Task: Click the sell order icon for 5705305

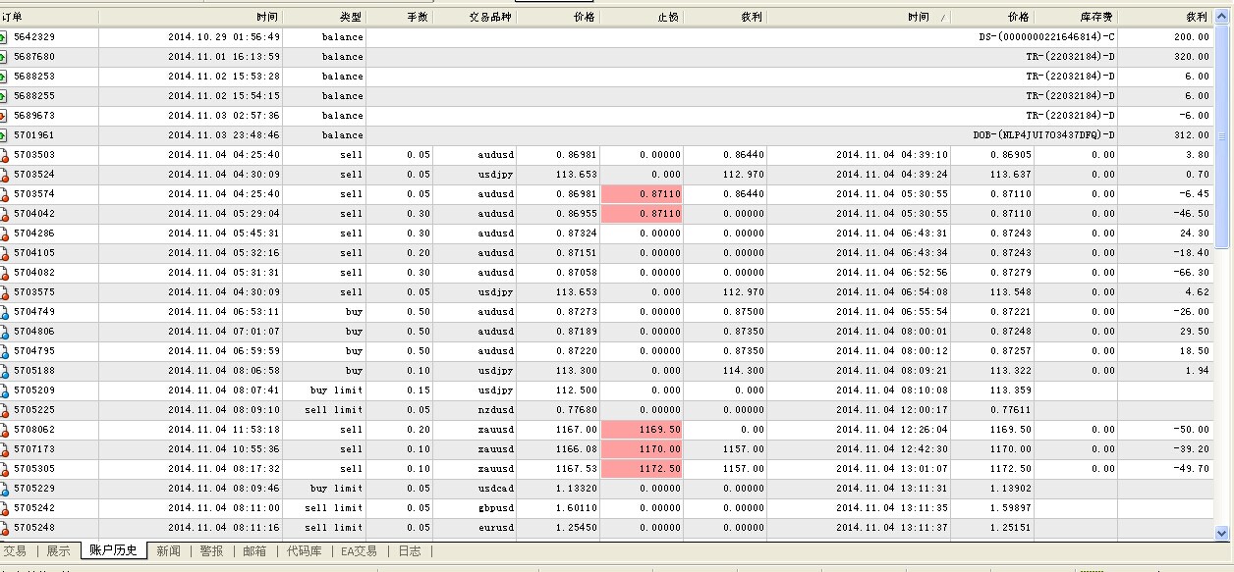Action: [4, 469]
